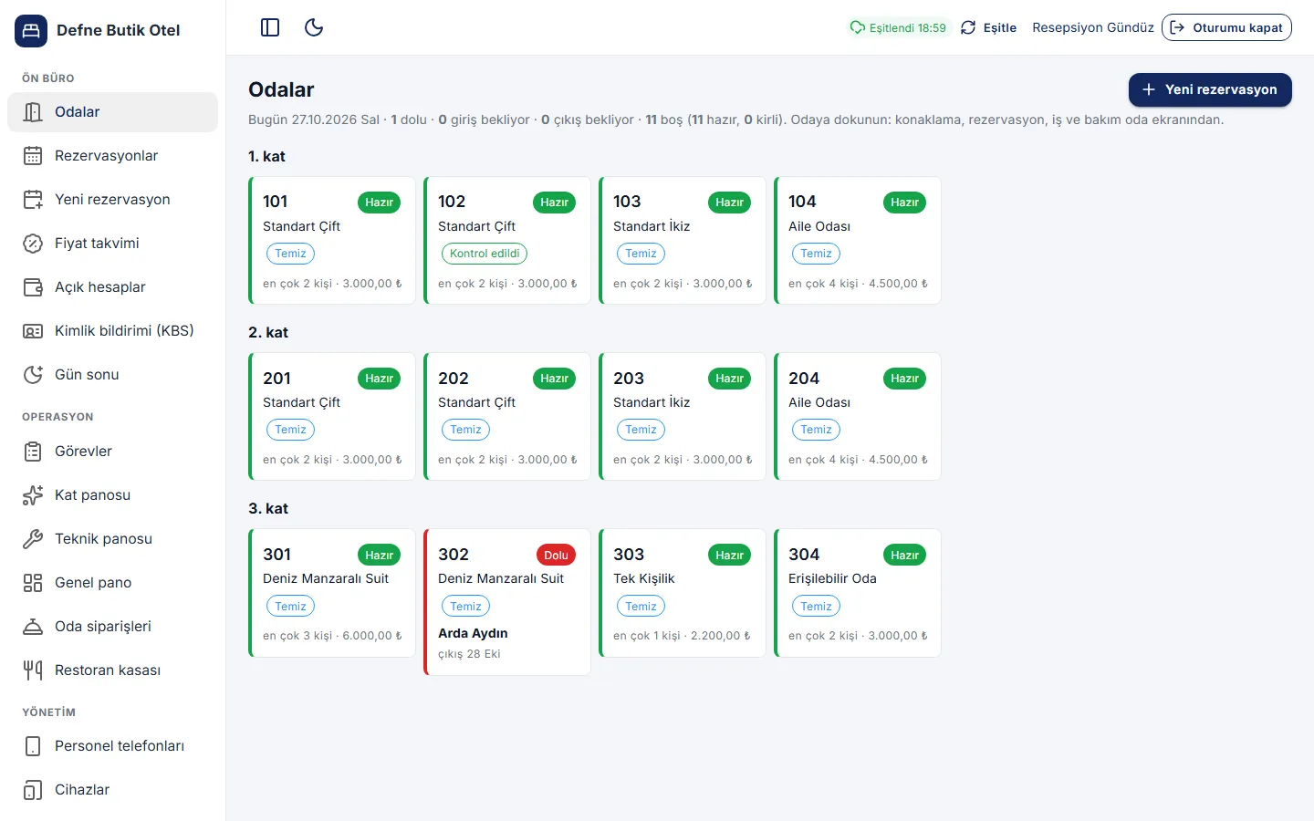Create a Yeni rezervasyon with the blue button
1314x821 pixels.
pyautogui.click(x=1210, y=89)
